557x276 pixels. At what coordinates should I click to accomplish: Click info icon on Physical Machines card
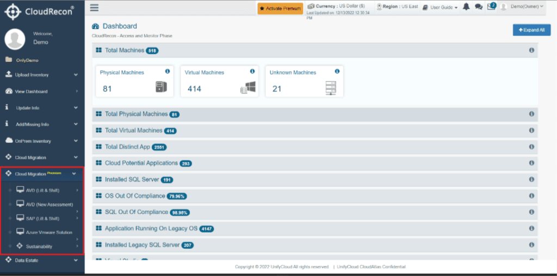pos(168,71)
